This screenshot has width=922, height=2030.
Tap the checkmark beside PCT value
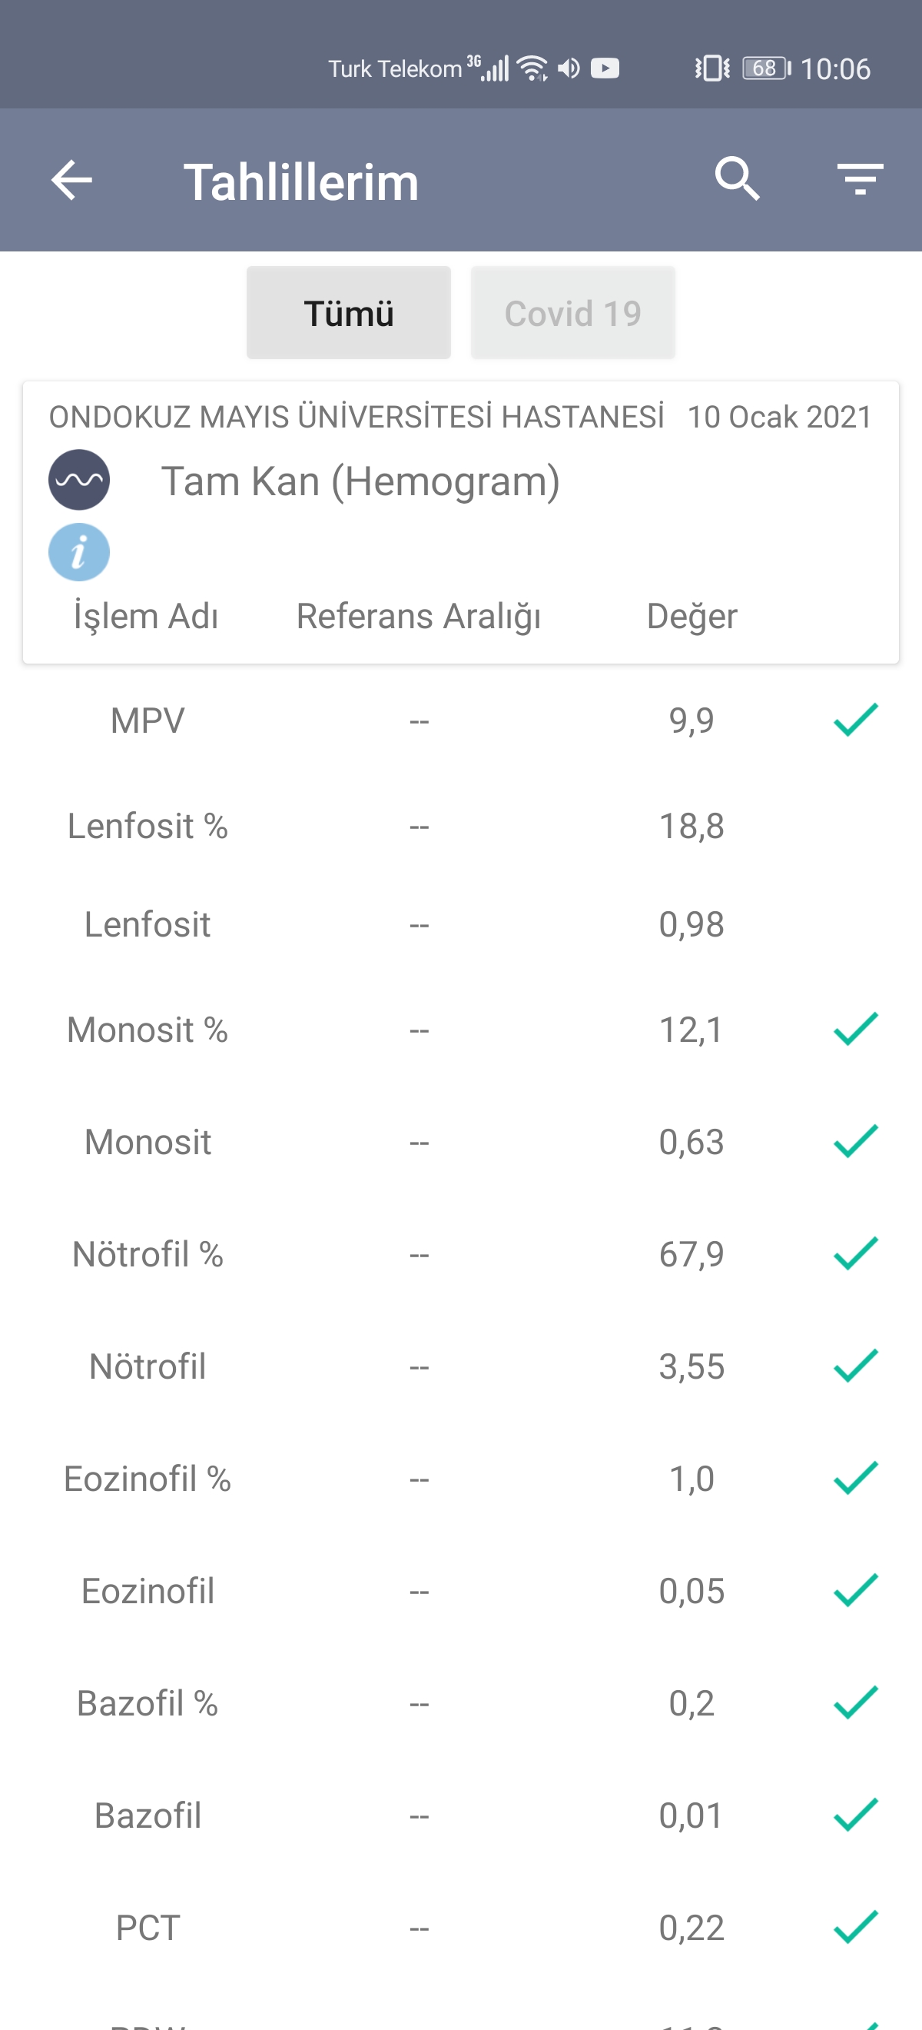click(855, 1927)
